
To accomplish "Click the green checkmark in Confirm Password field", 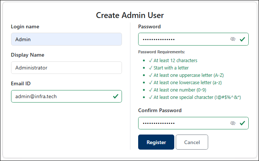I will pyautogui.click(x=242, y=123).
